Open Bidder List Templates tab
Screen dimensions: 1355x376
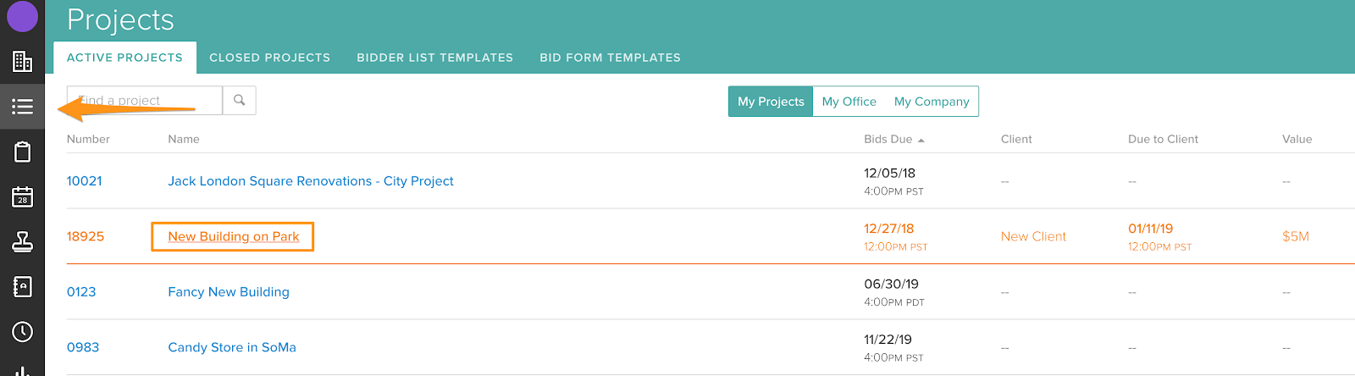[434, 58]
